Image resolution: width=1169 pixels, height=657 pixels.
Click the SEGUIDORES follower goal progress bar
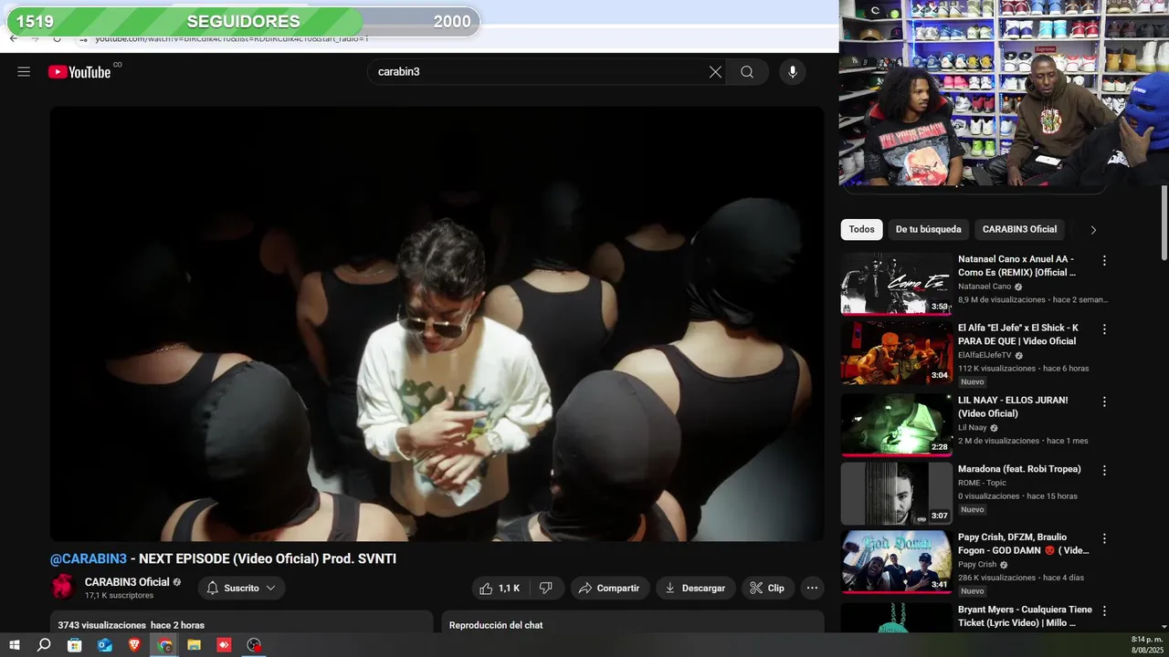tap(243, 22)
